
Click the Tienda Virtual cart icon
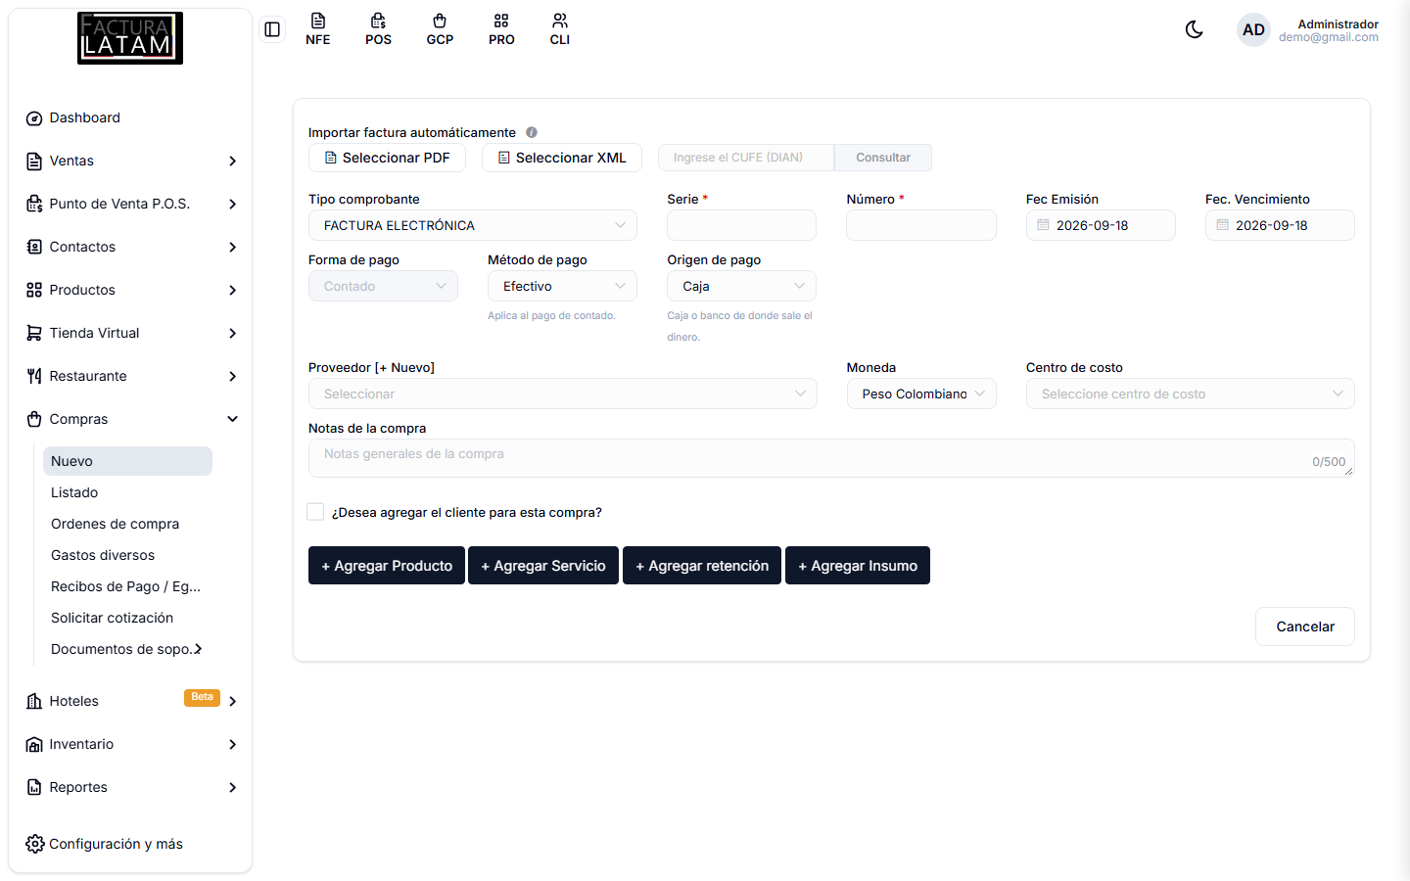34,334
